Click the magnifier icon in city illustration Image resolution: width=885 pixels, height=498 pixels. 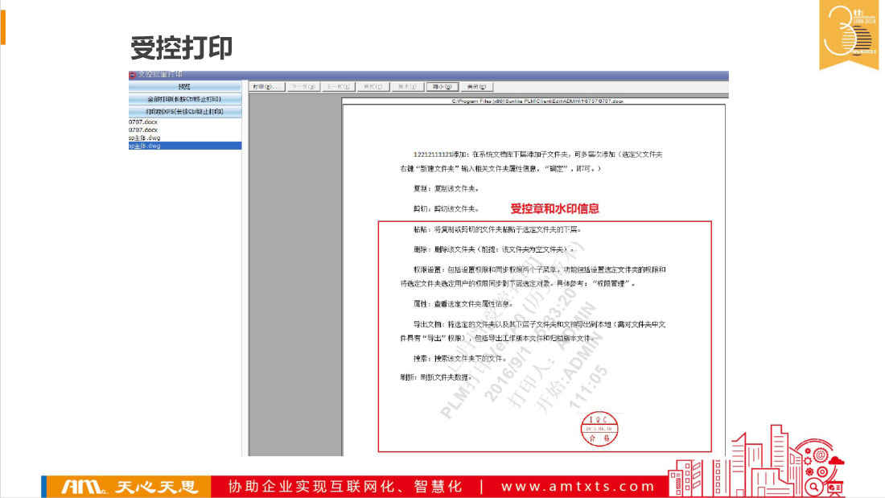click(x=815, y=486)
